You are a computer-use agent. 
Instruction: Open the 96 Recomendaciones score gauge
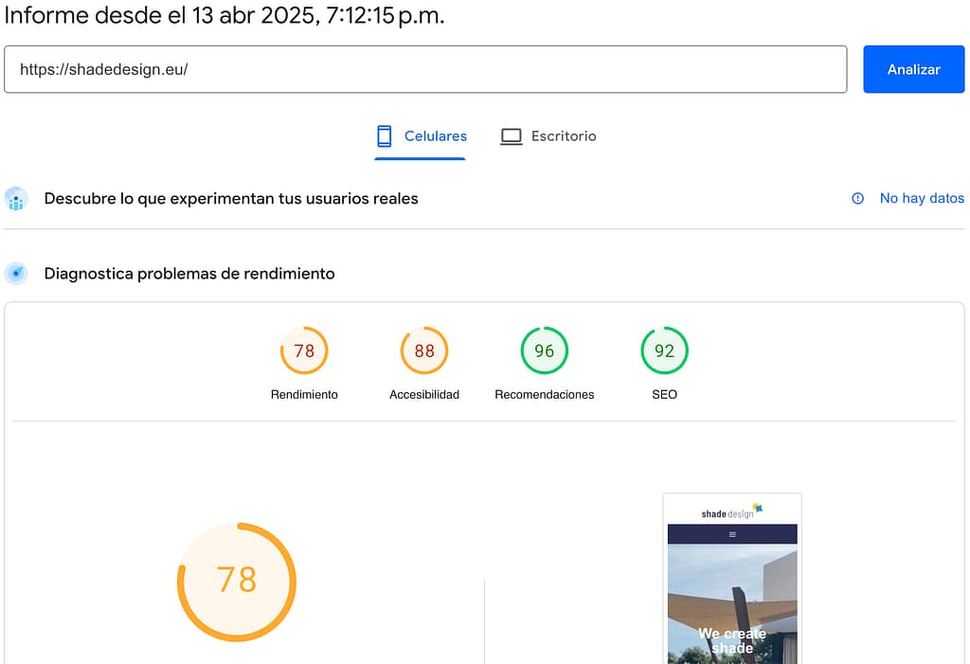(545, 351)
